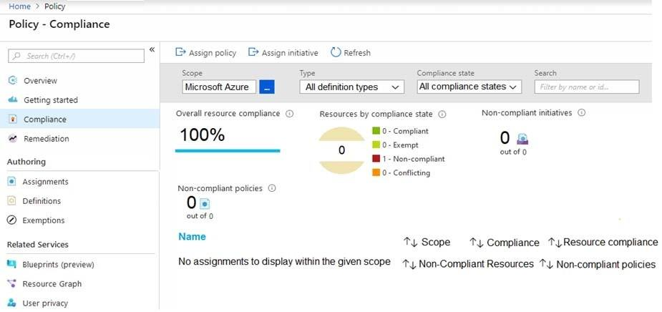This screenshot has height=312, width=662.
Task: Click the Blueprints (preview) icon
Action: [x=11, y=264]
